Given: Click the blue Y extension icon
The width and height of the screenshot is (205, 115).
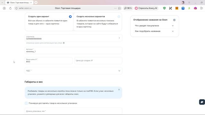Looking at the screenshot, I should (x=183, y=8).
